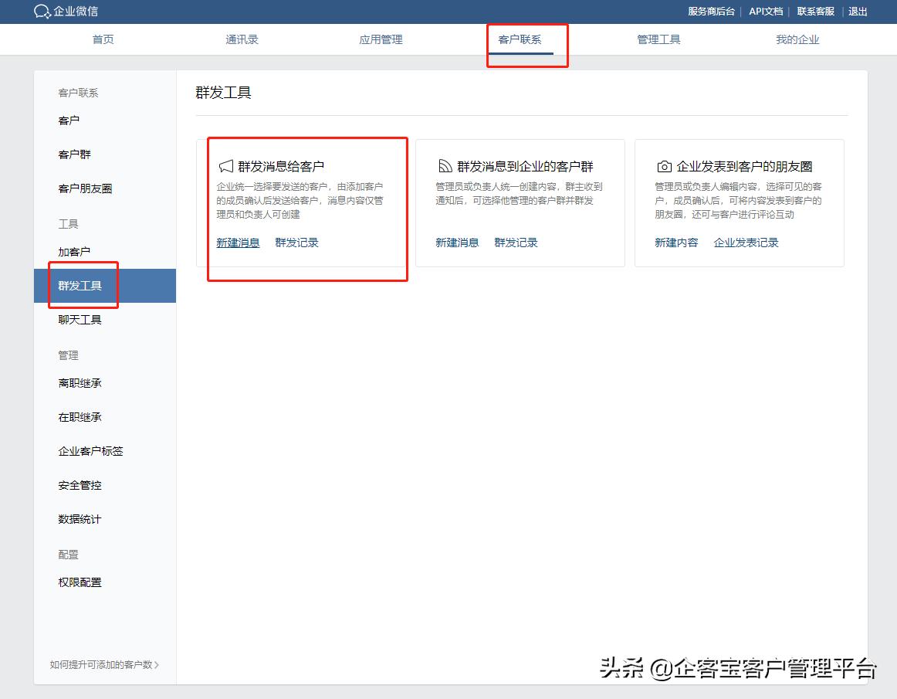
Task: Select 客户朋友圈 in the sidebar
Action: pyautogui.click(x=83, y=188)
